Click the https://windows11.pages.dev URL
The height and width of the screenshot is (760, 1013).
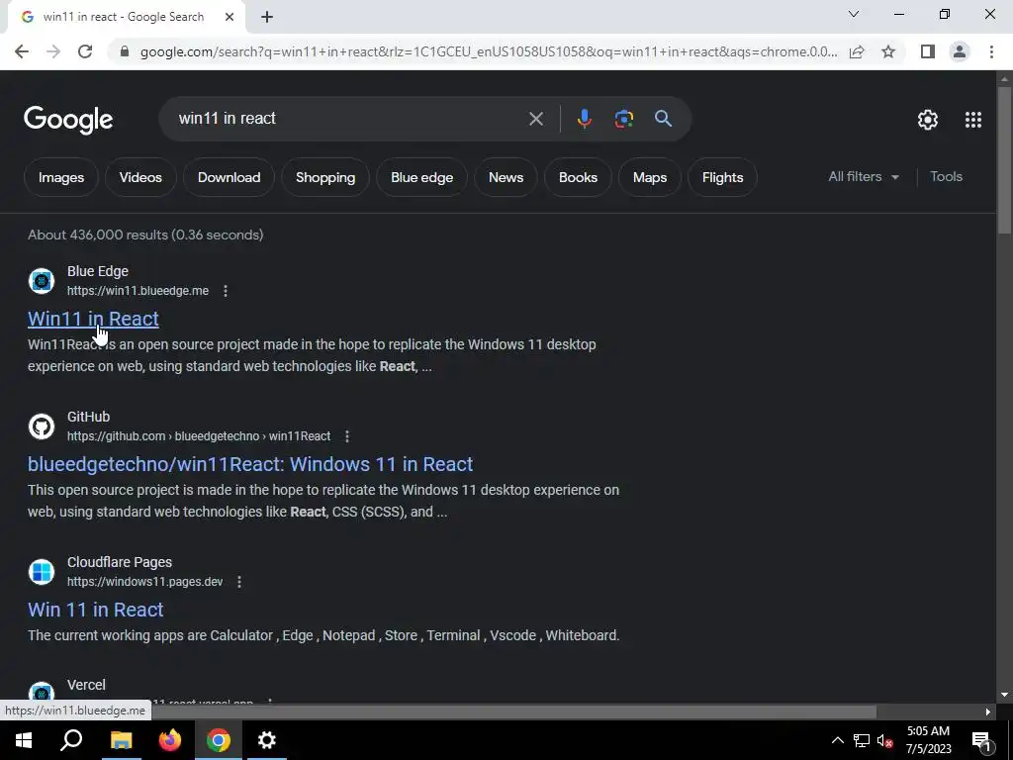144,582
